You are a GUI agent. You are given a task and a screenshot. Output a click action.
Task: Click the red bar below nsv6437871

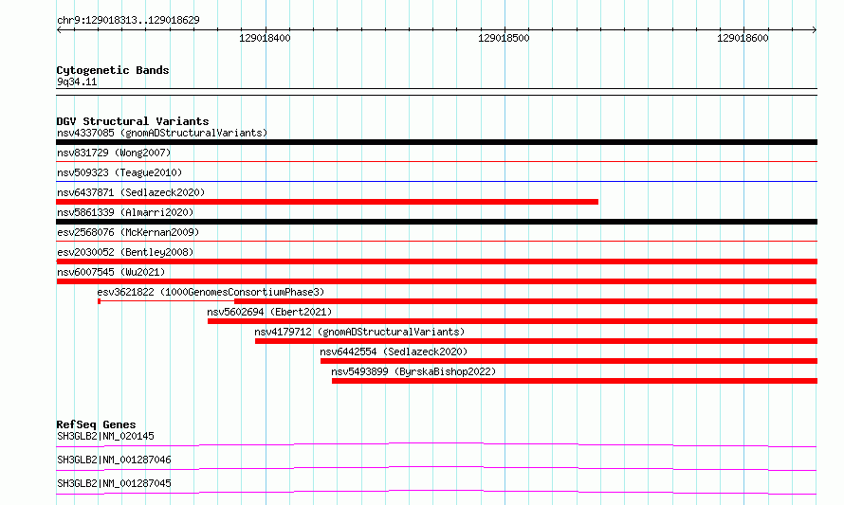[327, 202]
